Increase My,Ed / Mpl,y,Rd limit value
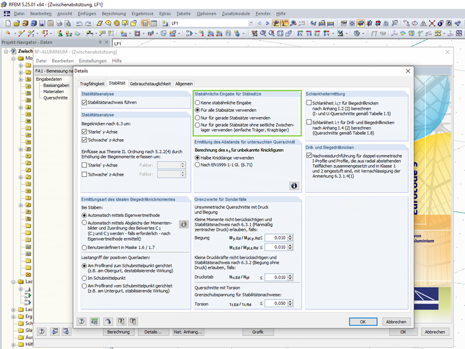 click(291, 236)
